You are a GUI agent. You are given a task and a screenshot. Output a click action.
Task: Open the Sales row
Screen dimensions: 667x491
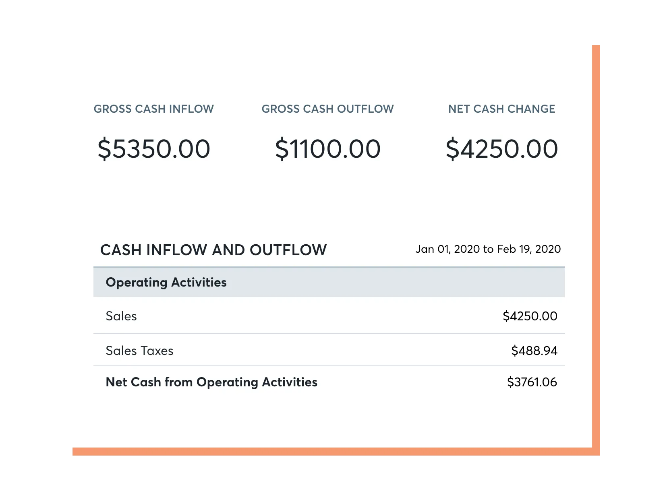[121, 316]
